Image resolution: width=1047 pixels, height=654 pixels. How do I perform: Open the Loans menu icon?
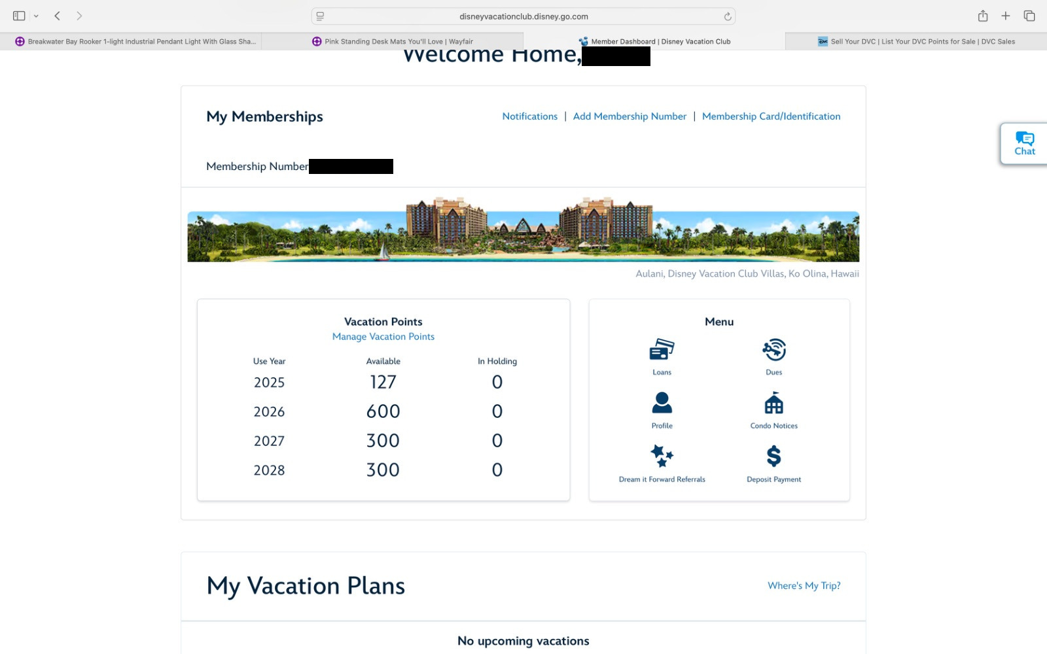662,349
